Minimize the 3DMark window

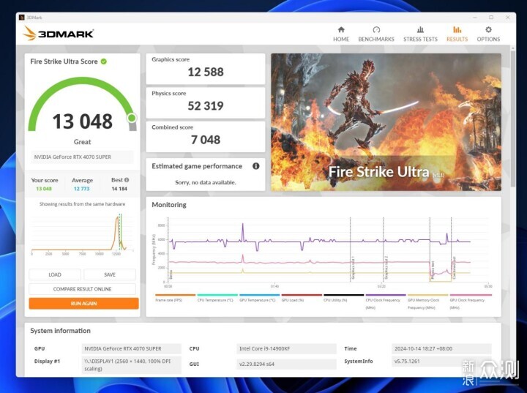475,17
